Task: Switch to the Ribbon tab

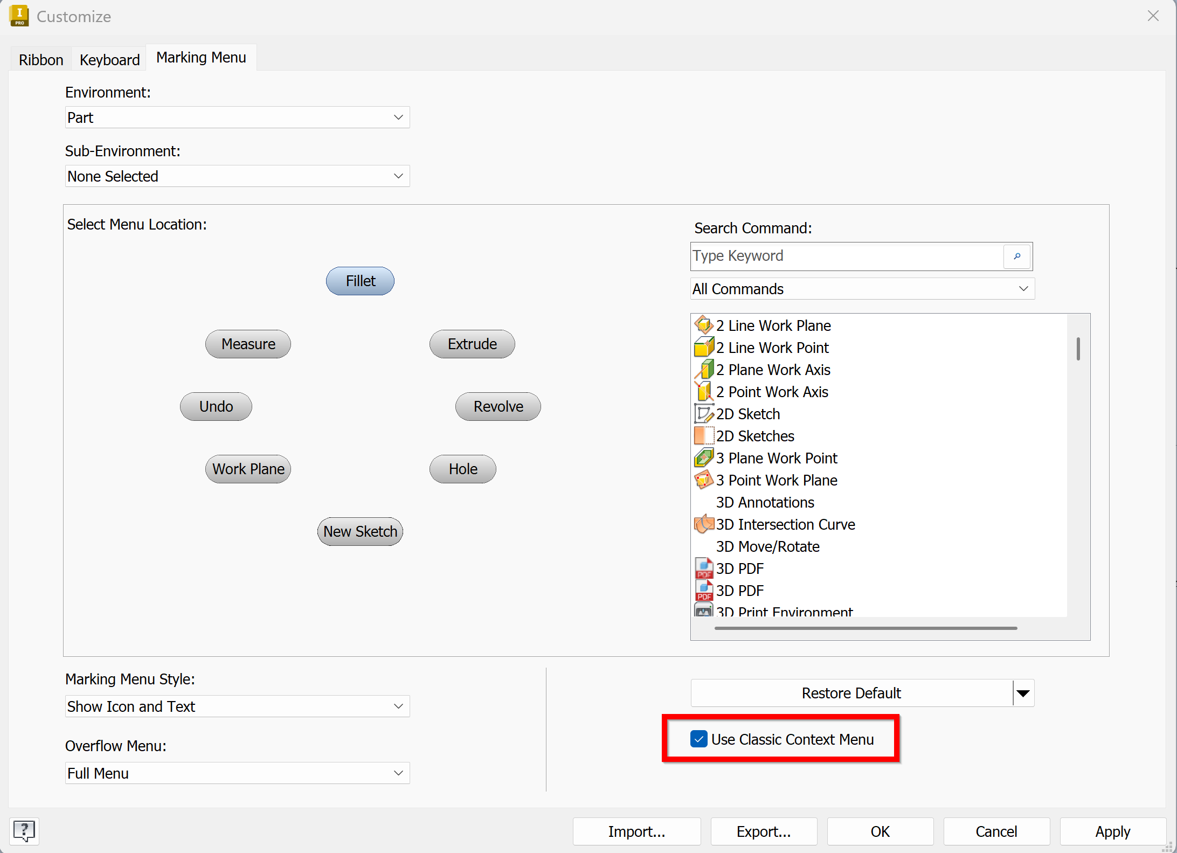Action: [x=41, y=60]
